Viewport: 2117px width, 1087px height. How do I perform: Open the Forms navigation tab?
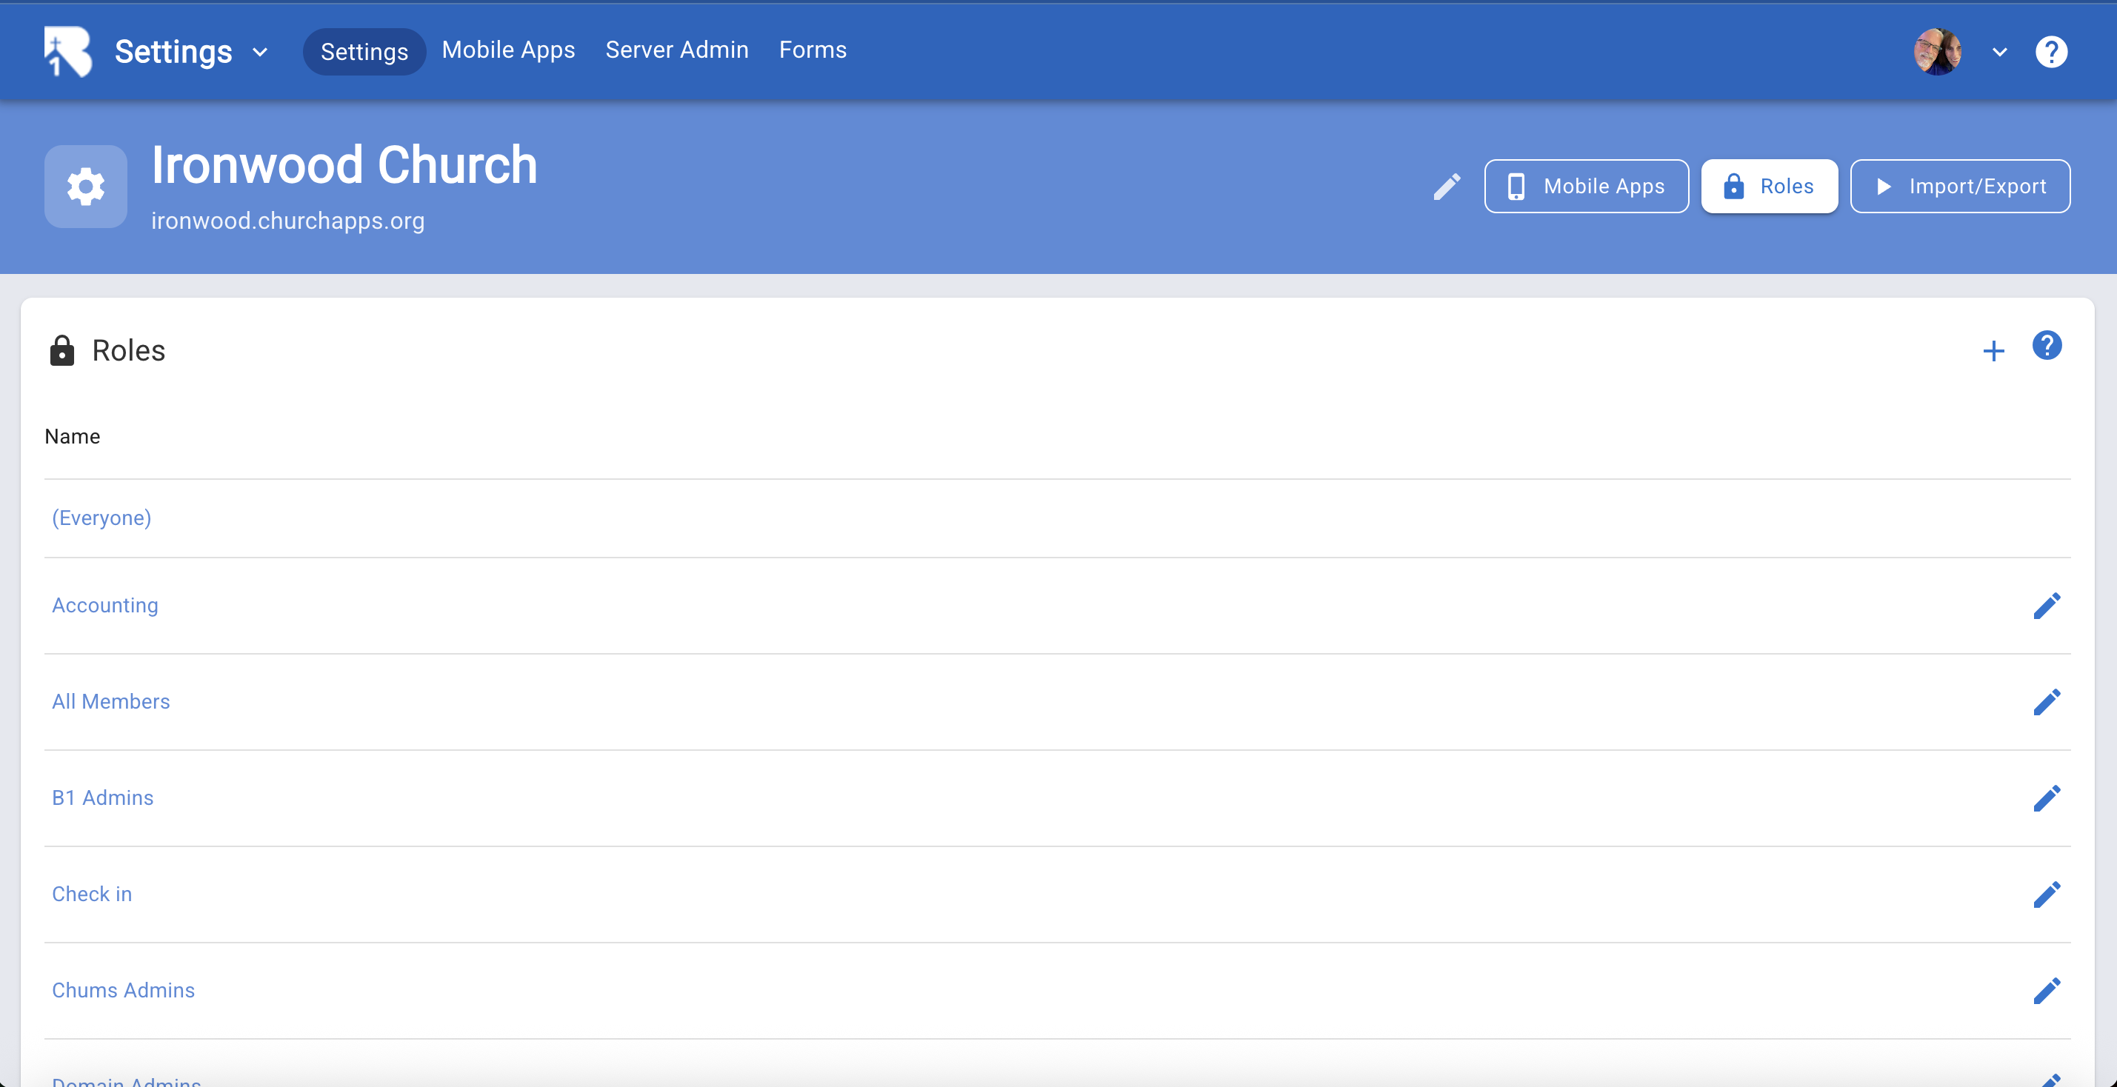(812, 50)
